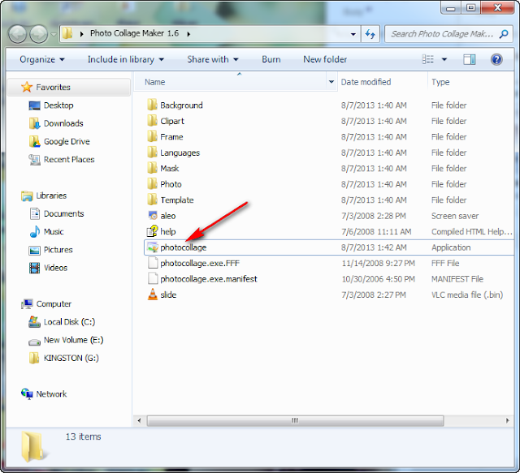Sort by Date modified column

point(383,82)
